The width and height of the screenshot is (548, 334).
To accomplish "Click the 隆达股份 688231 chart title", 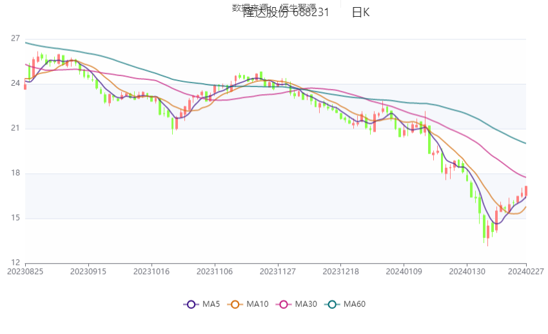I will (x=286, y=13).
